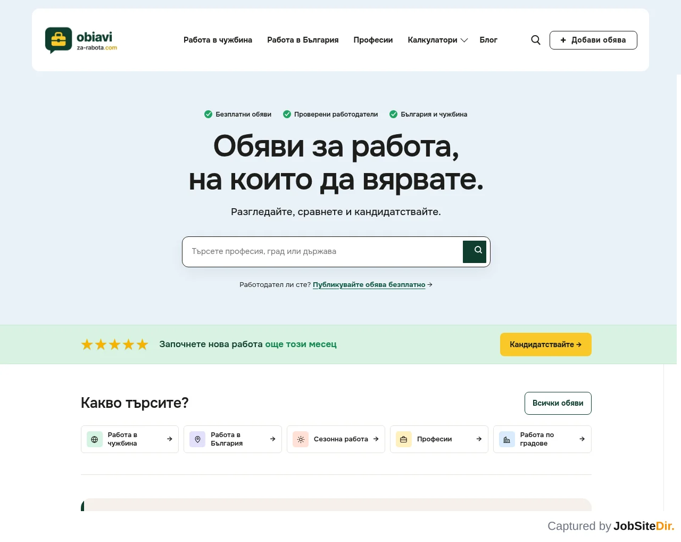The image size is (681, 542).
Task: Click the България и чужбина badge text
Action: [434, 114]
